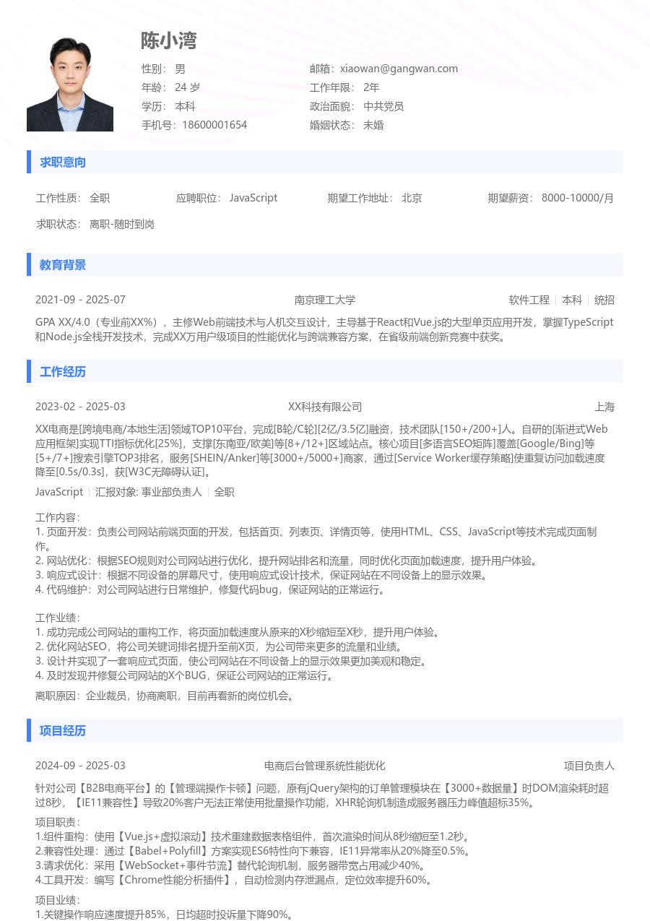This screenshot has width=650, height=921.
Task: Click the expected city 北京
Action: click(x=412, y=197)
